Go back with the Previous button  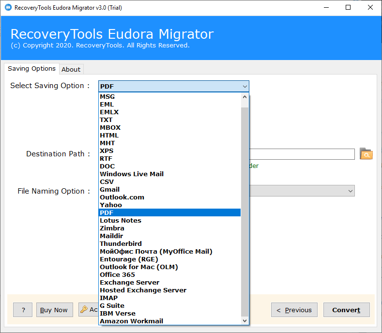click(294, 310)
